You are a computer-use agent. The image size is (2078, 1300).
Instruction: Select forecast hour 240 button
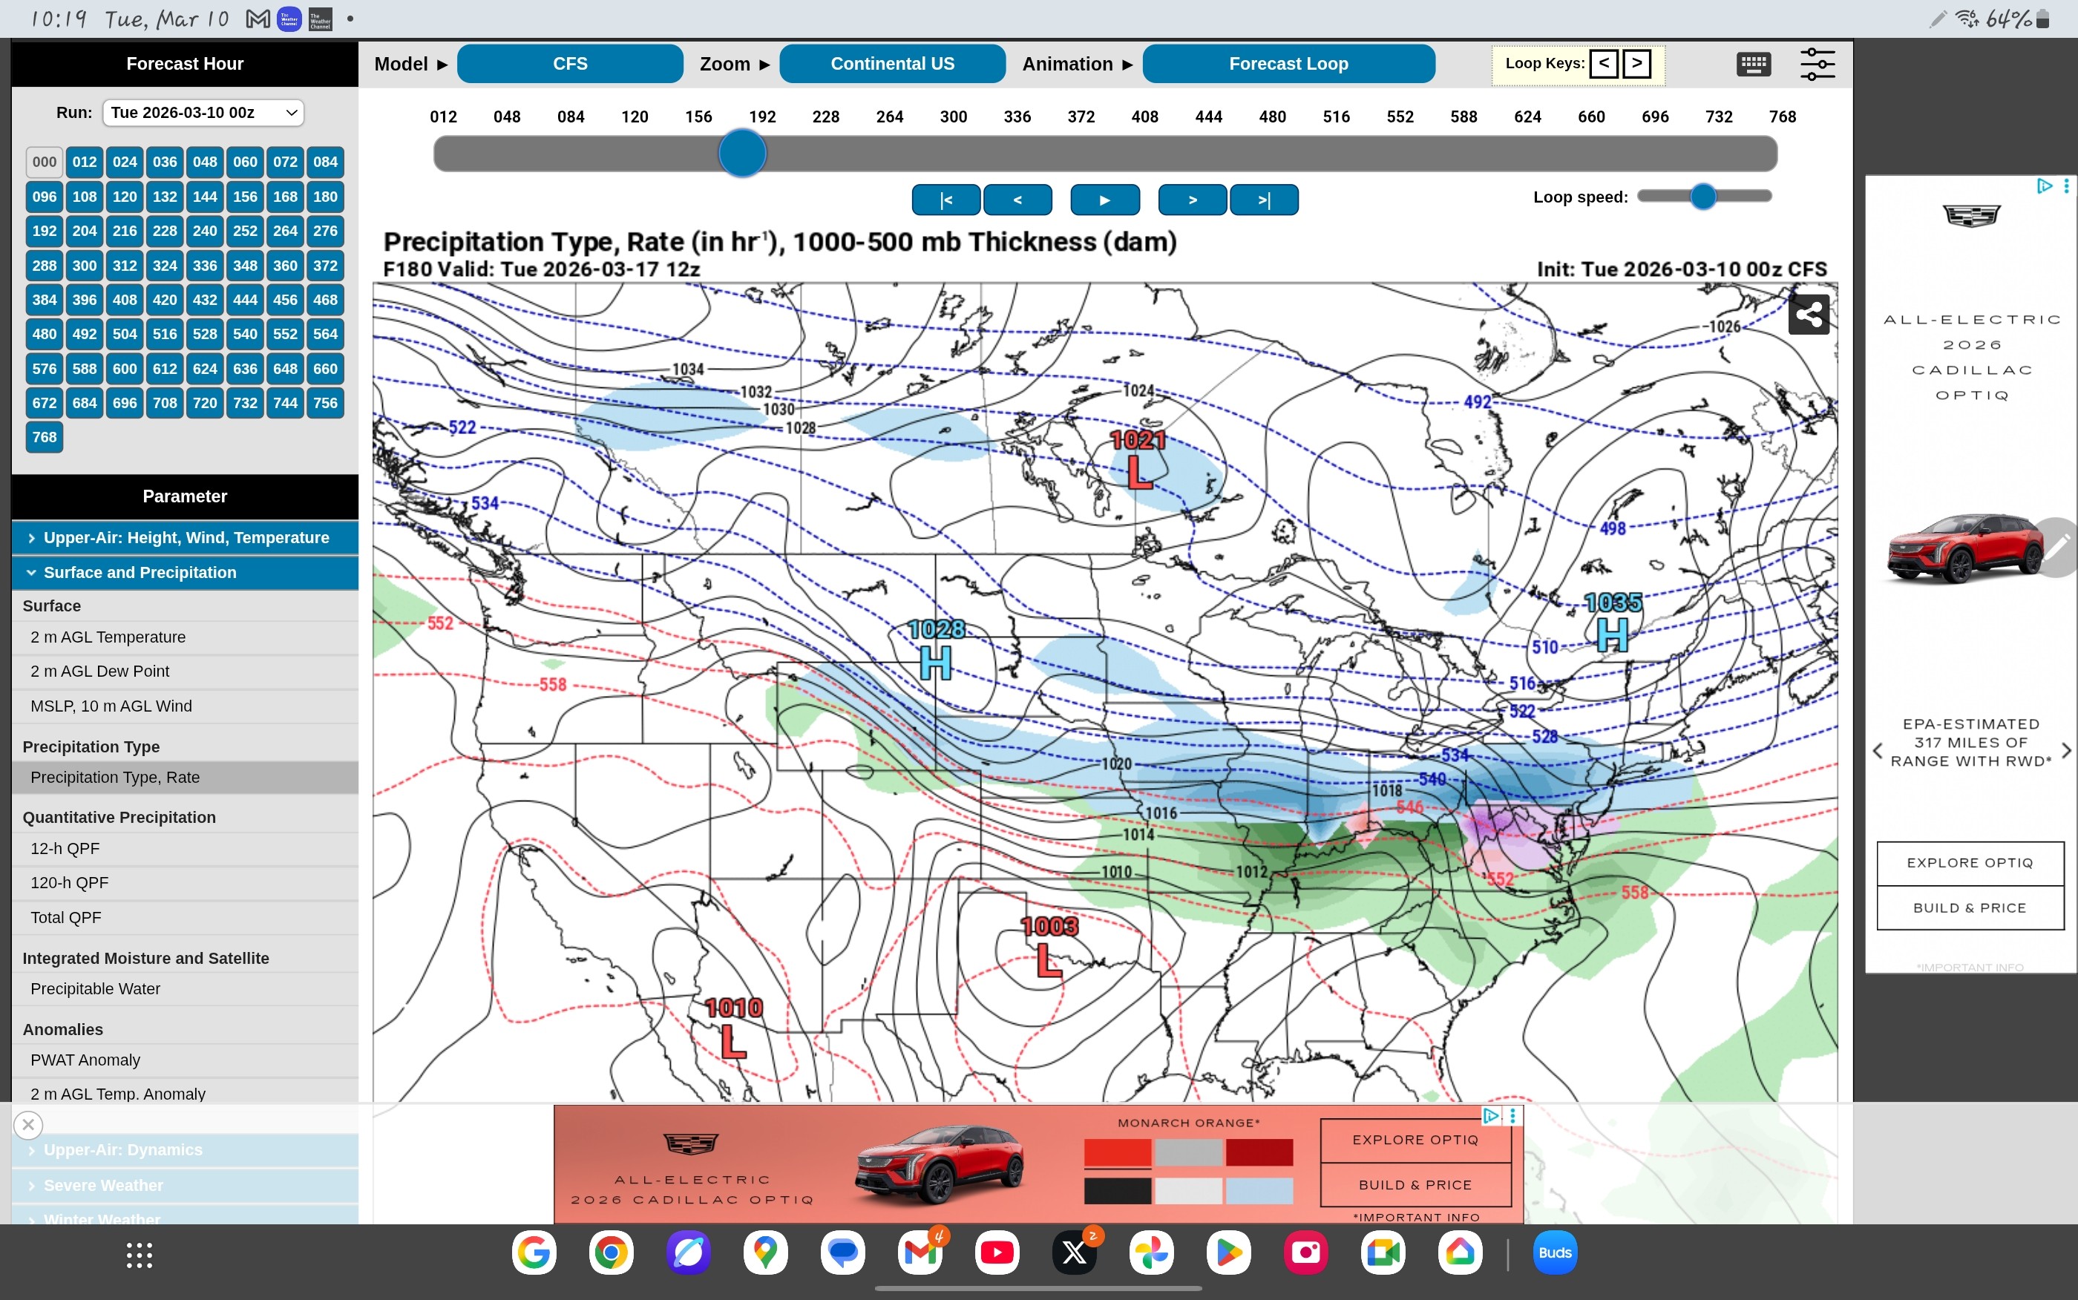click(x=205, y=231)
